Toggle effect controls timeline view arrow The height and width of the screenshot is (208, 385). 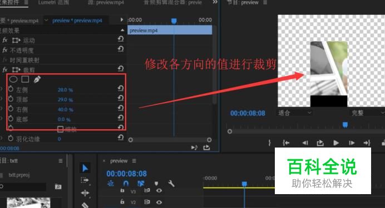(x=122, y=19)
